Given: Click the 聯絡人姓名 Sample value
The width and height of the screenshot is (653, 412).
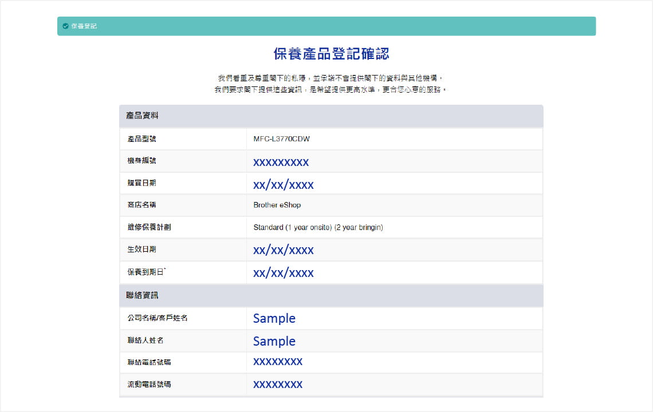Looking at the screenshot, I should 274,341.
